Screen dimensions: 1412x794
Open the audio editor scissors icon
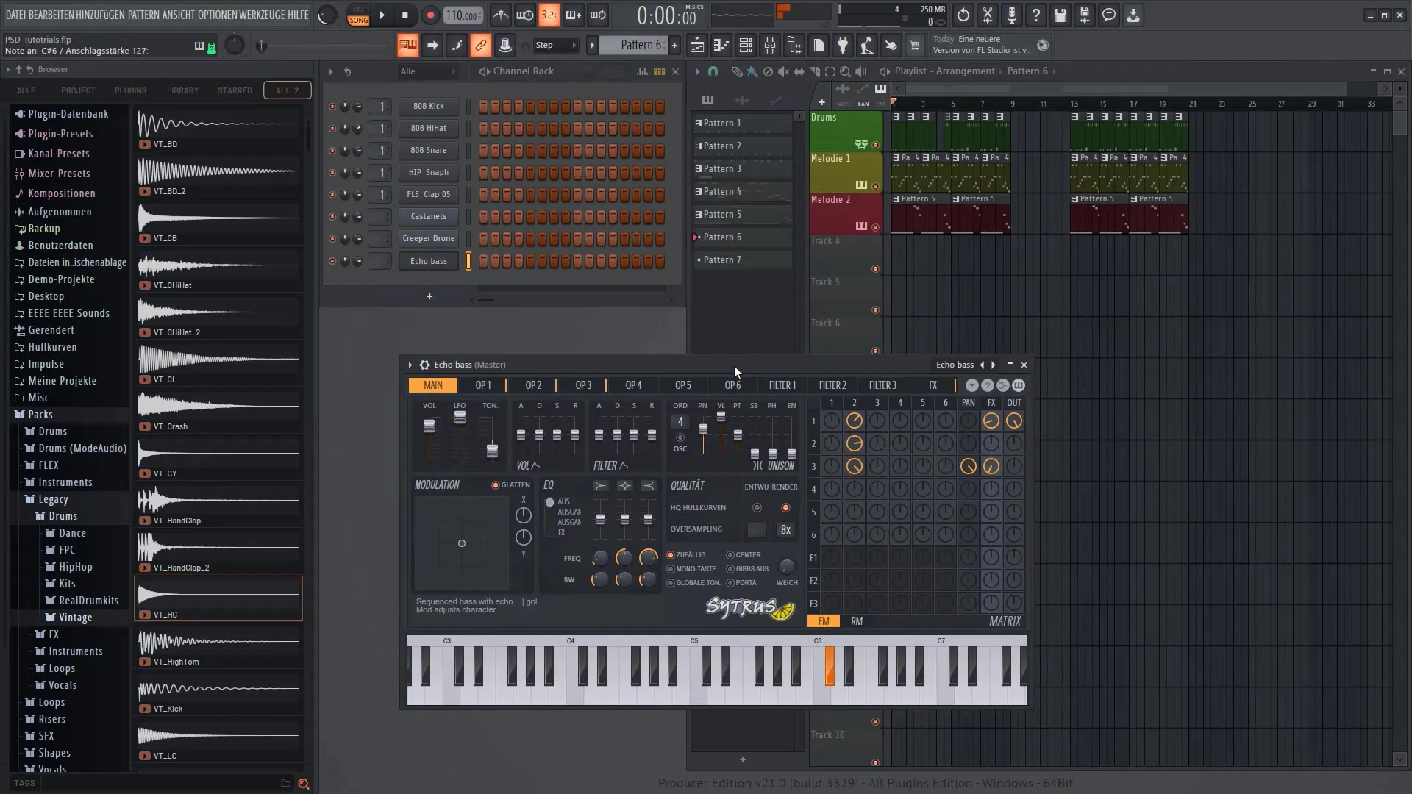click(988, 15)
